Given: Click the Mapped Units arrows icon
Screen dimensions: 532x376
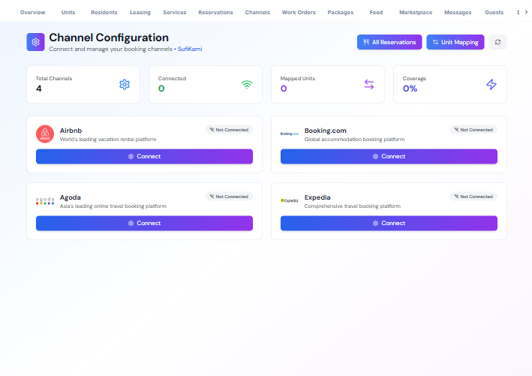Looking at the screenshot, I should point(369,84).
